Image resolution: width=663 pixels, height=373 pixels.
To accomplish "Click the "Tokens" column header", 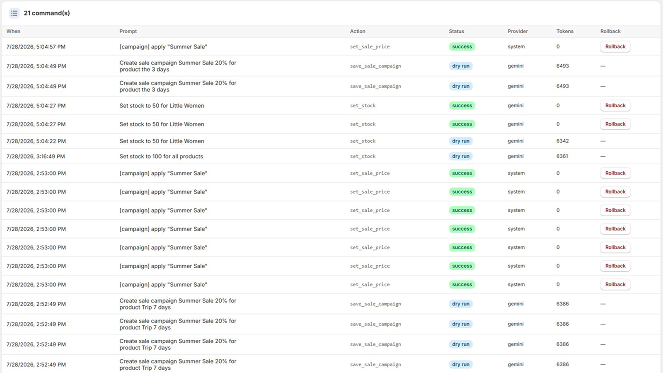I will coord(565,31).
